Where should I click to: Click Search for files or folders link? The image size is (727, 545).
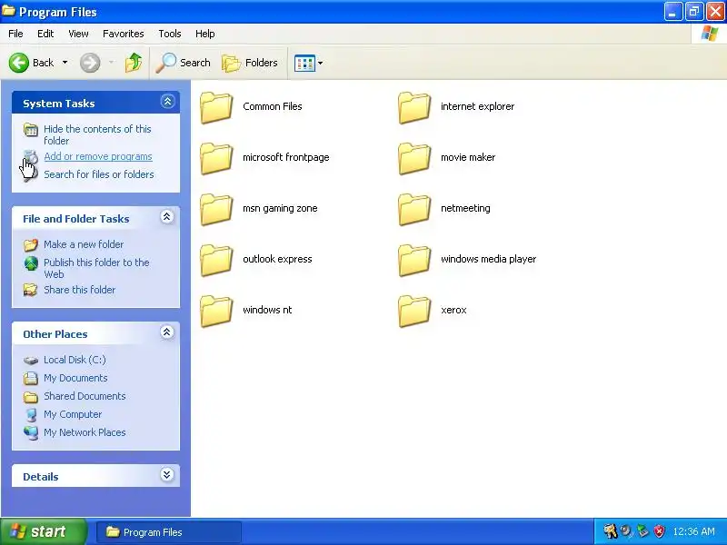[99, 174]
